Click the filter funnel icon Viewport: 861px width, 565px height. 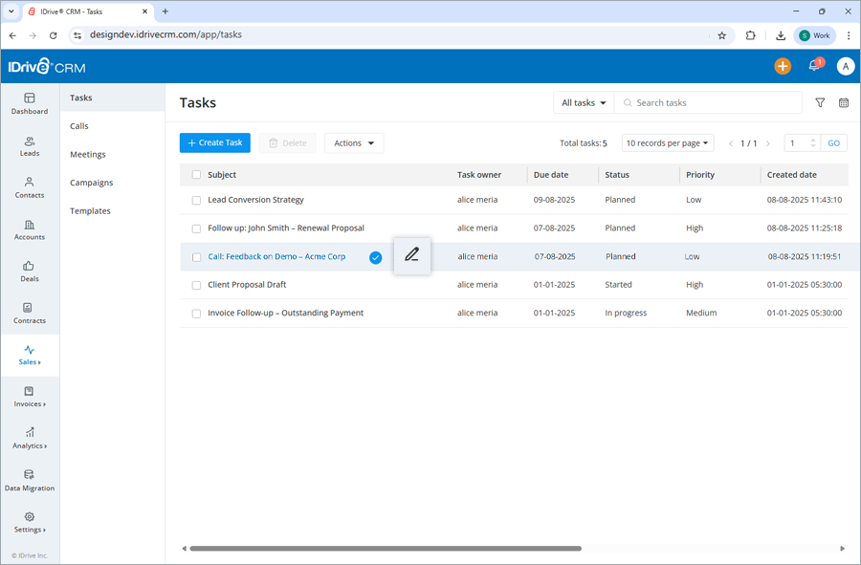tap(820, 102)
